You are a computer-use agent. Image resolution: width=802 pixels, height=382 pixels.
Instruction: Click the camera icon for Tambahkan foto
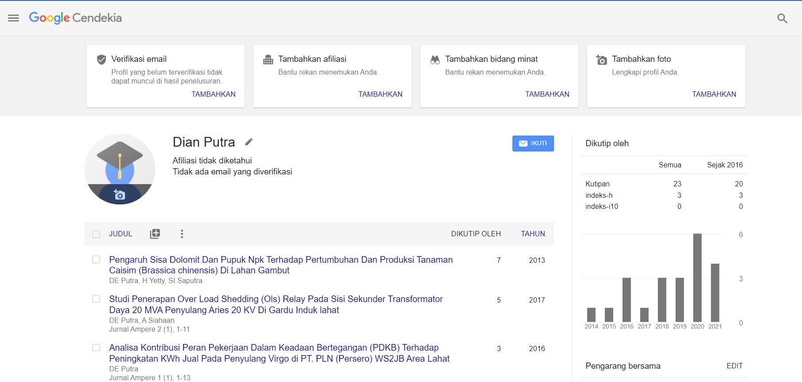point(602,60)
